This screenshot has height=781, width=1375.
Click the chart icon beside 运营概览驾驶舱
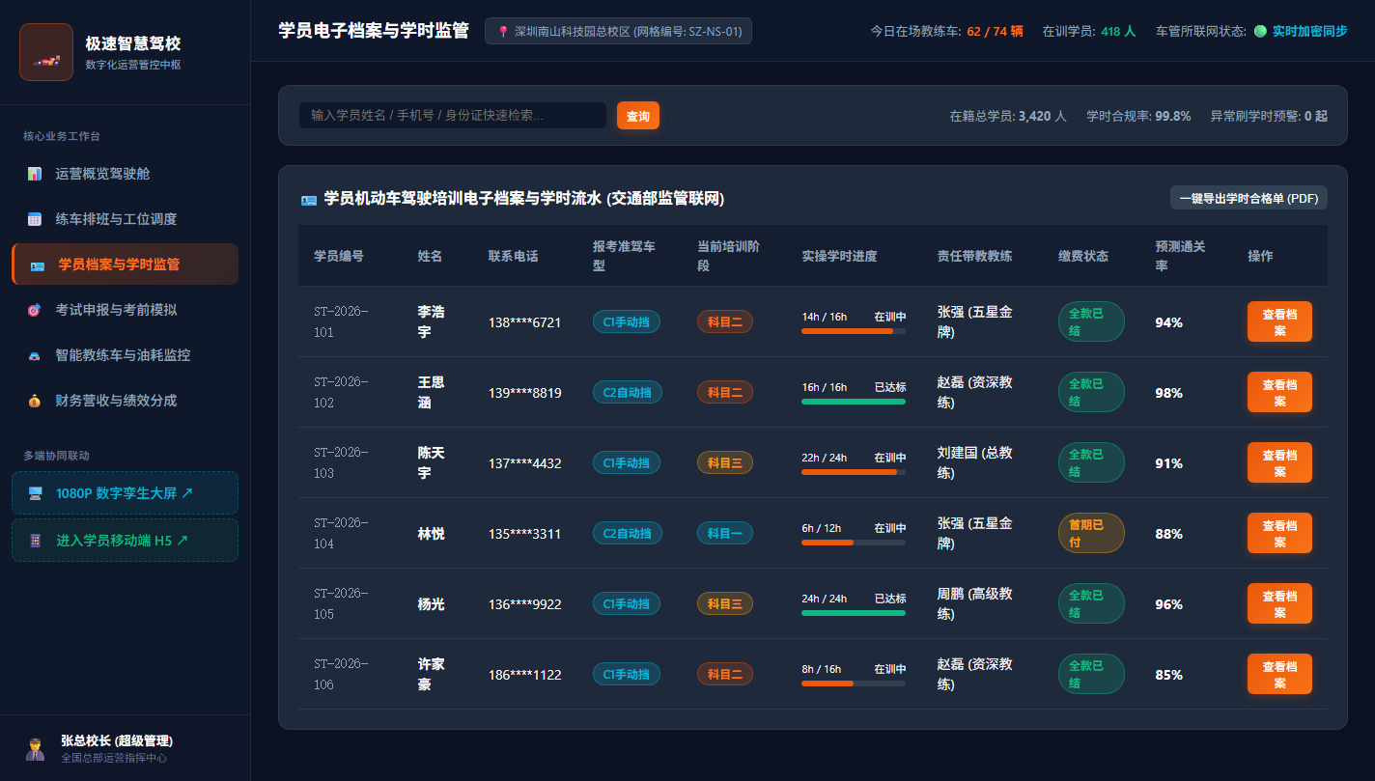pos(35,174)
